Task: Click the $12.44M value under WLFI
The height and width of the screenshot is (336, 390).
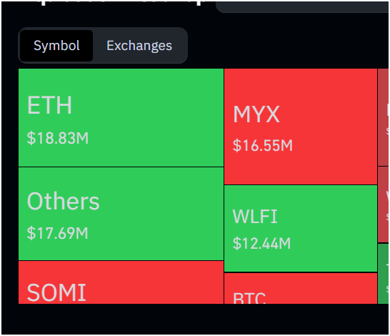Action: [x=261, y=243]
